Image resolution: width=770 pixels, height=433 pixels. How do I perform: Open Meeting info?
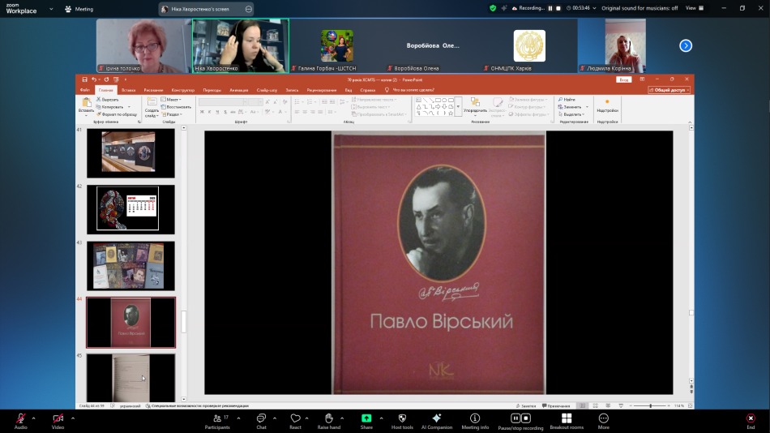click(475, 419)
